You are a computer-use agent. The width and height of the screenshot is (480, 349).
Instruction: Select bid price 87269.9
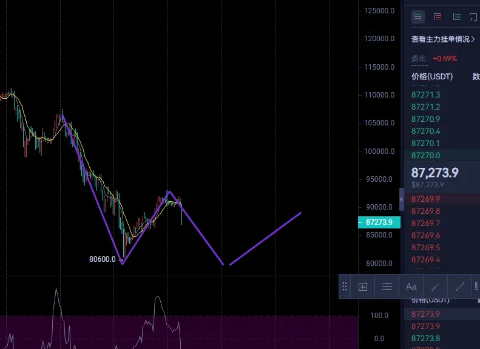(x=425, y=199)
